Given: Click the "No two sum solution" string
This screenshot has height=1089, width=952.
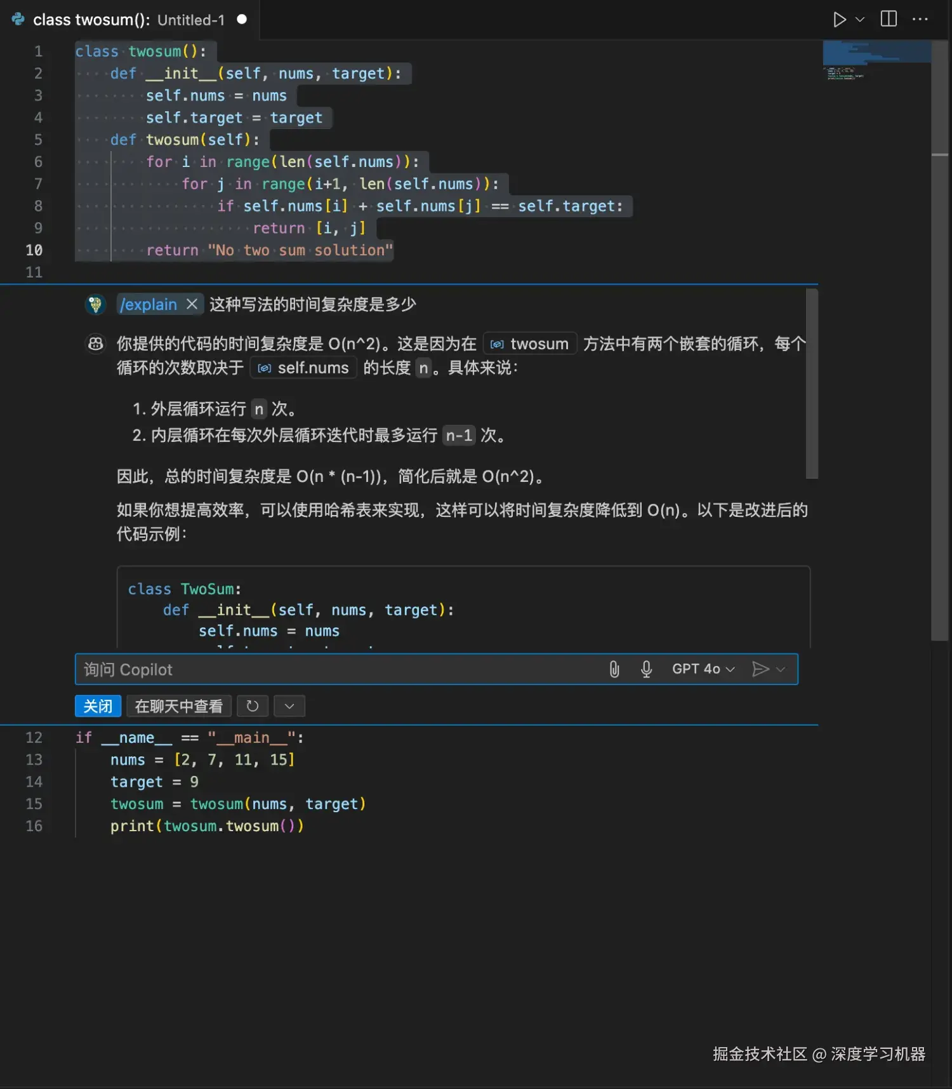Looking at the screenshot, I should click(300, 250).
